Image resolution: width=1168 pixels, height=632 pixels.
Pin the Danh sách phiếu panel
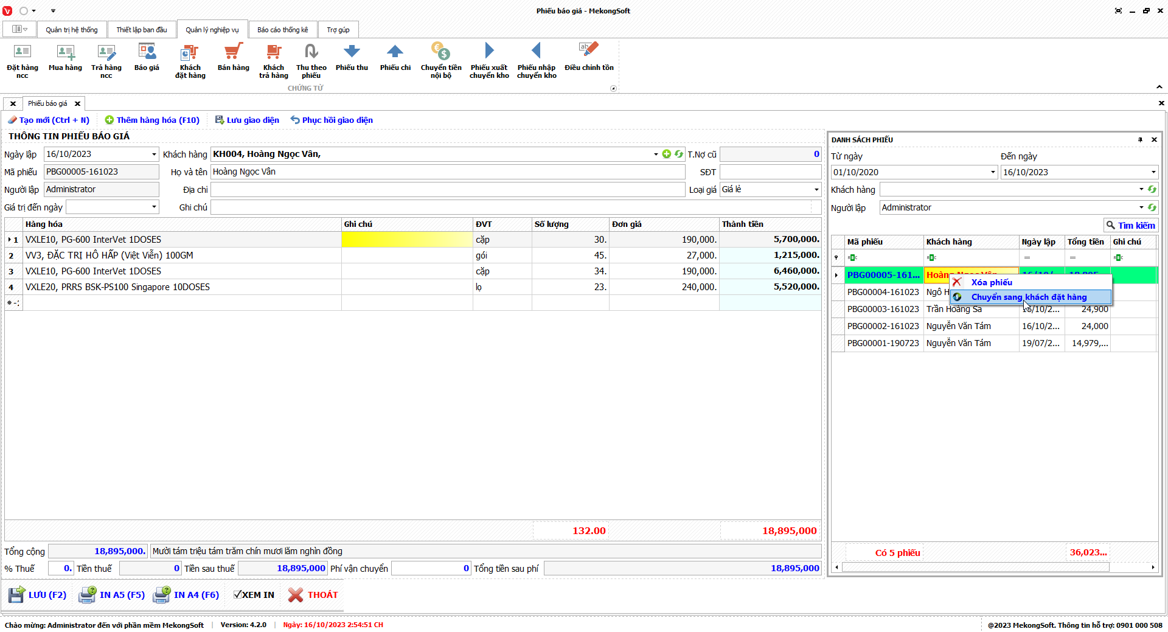(x=1140, y=140)
